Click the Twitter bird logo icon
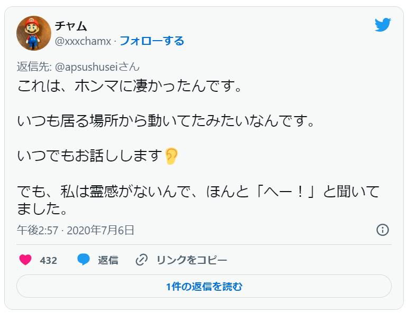407x314 pixels. 382,25
